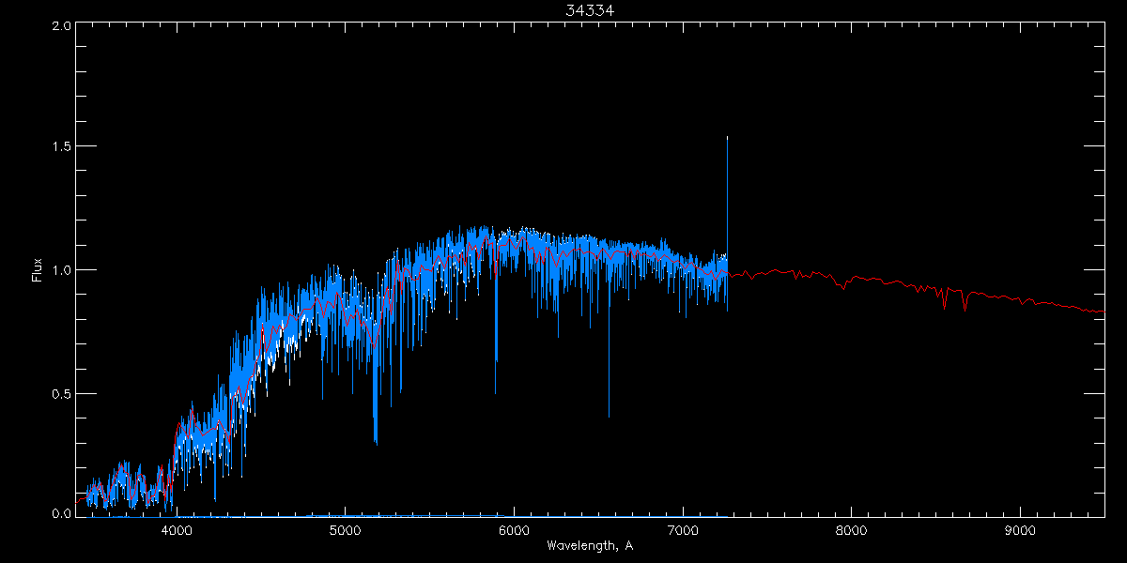1127x563 pixels.
Task: Click the y-axis tick label '1.5'
Action: point(61,147)
